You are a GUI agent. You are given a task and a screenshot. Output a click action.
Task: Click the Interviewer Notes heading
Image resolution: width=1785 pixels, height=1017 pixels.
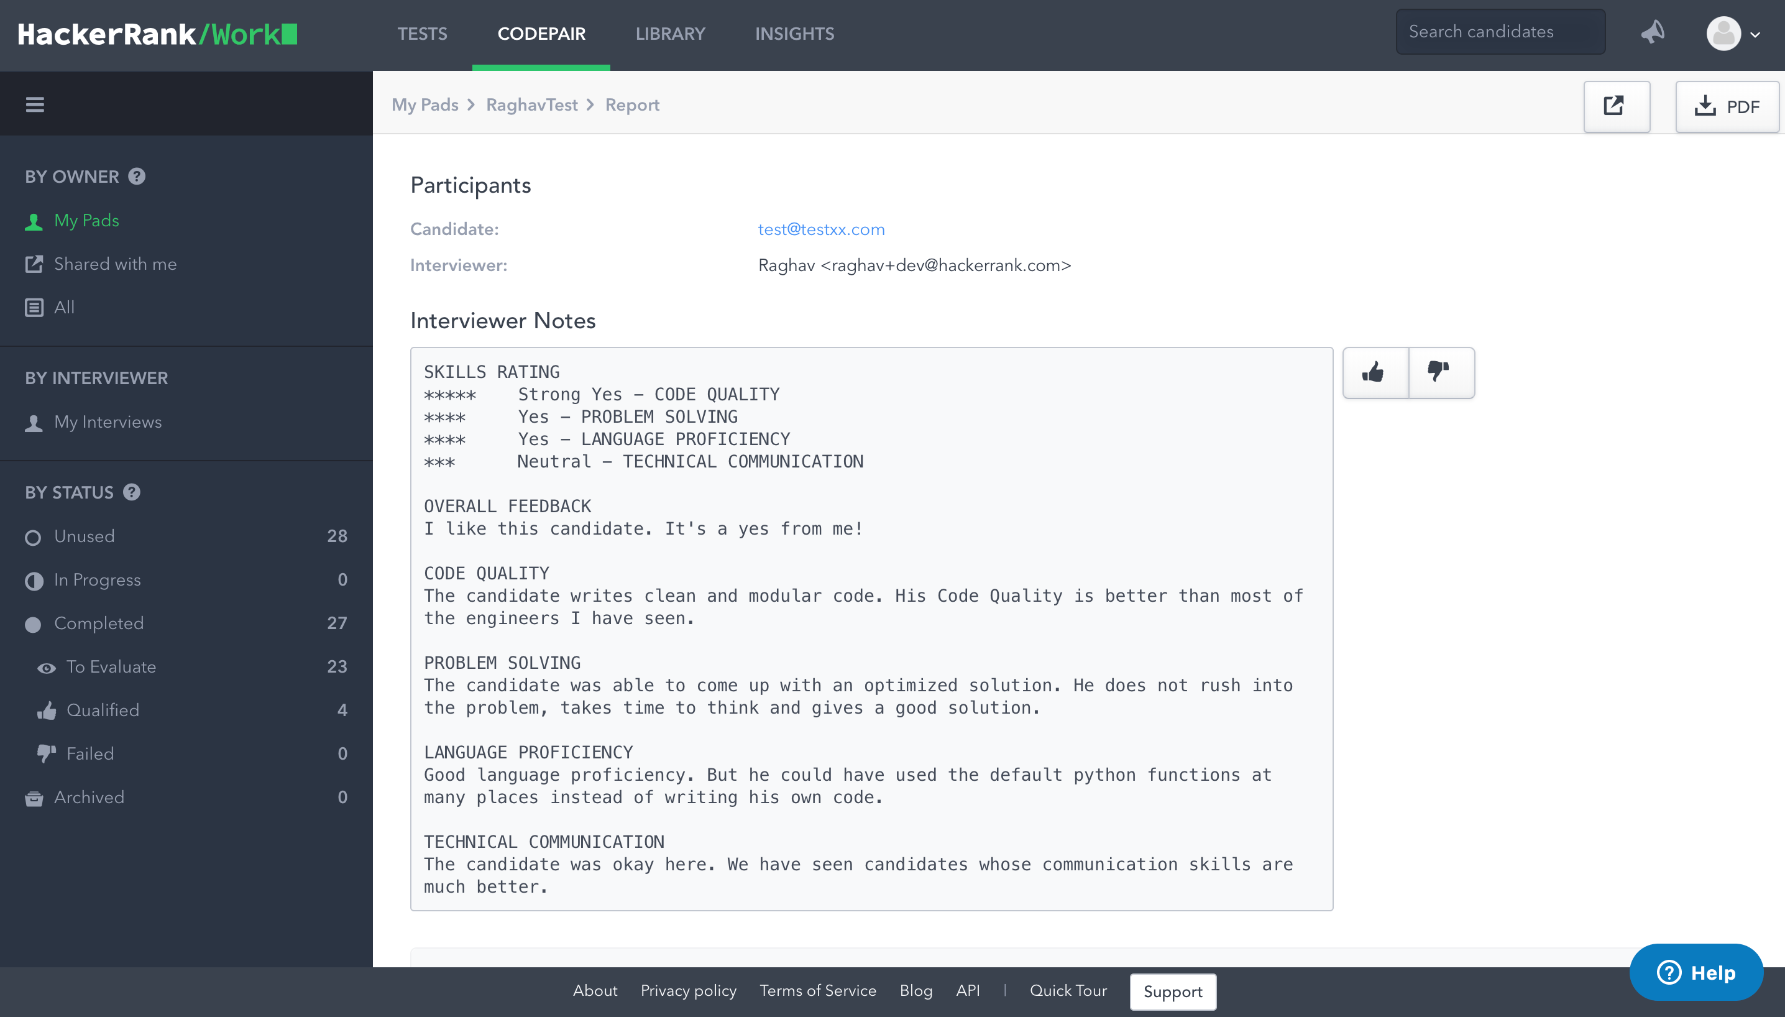click(x=503, y=321)
